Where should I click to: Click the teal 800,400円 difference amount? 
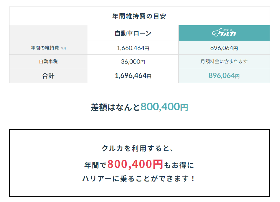[164, 107]
